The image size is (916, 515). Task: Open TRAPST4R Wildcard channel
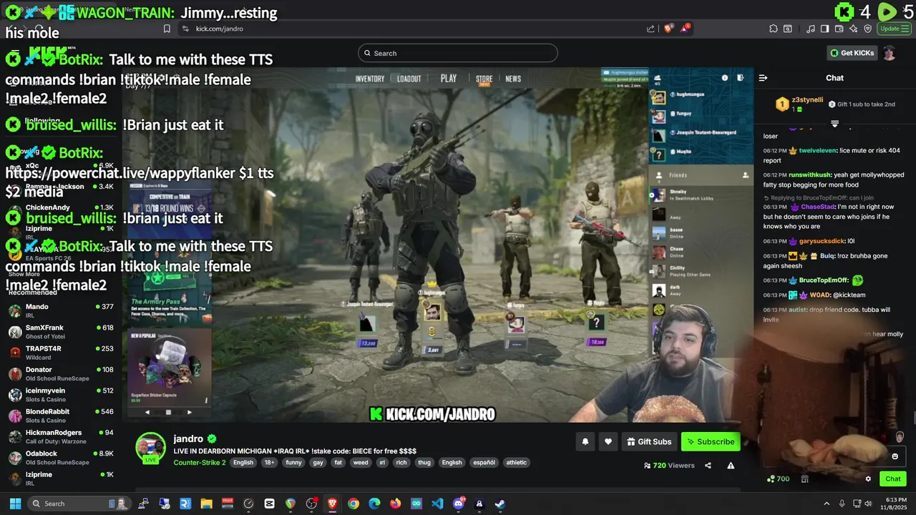click(61, 353)
